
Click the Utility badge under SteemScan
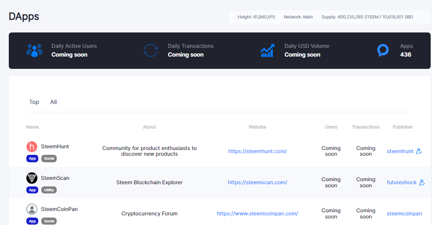coord(49,190)
